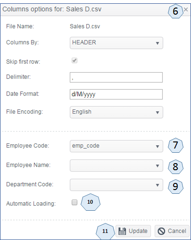Click the Cancel button
191x240 pixels.
pyautogui.click(x=172, y=231)
